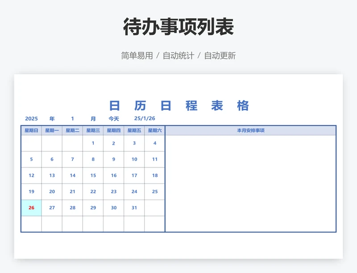Click the 星期日 column header
This screenshot has width=357, height=273.
pos(31,130)
